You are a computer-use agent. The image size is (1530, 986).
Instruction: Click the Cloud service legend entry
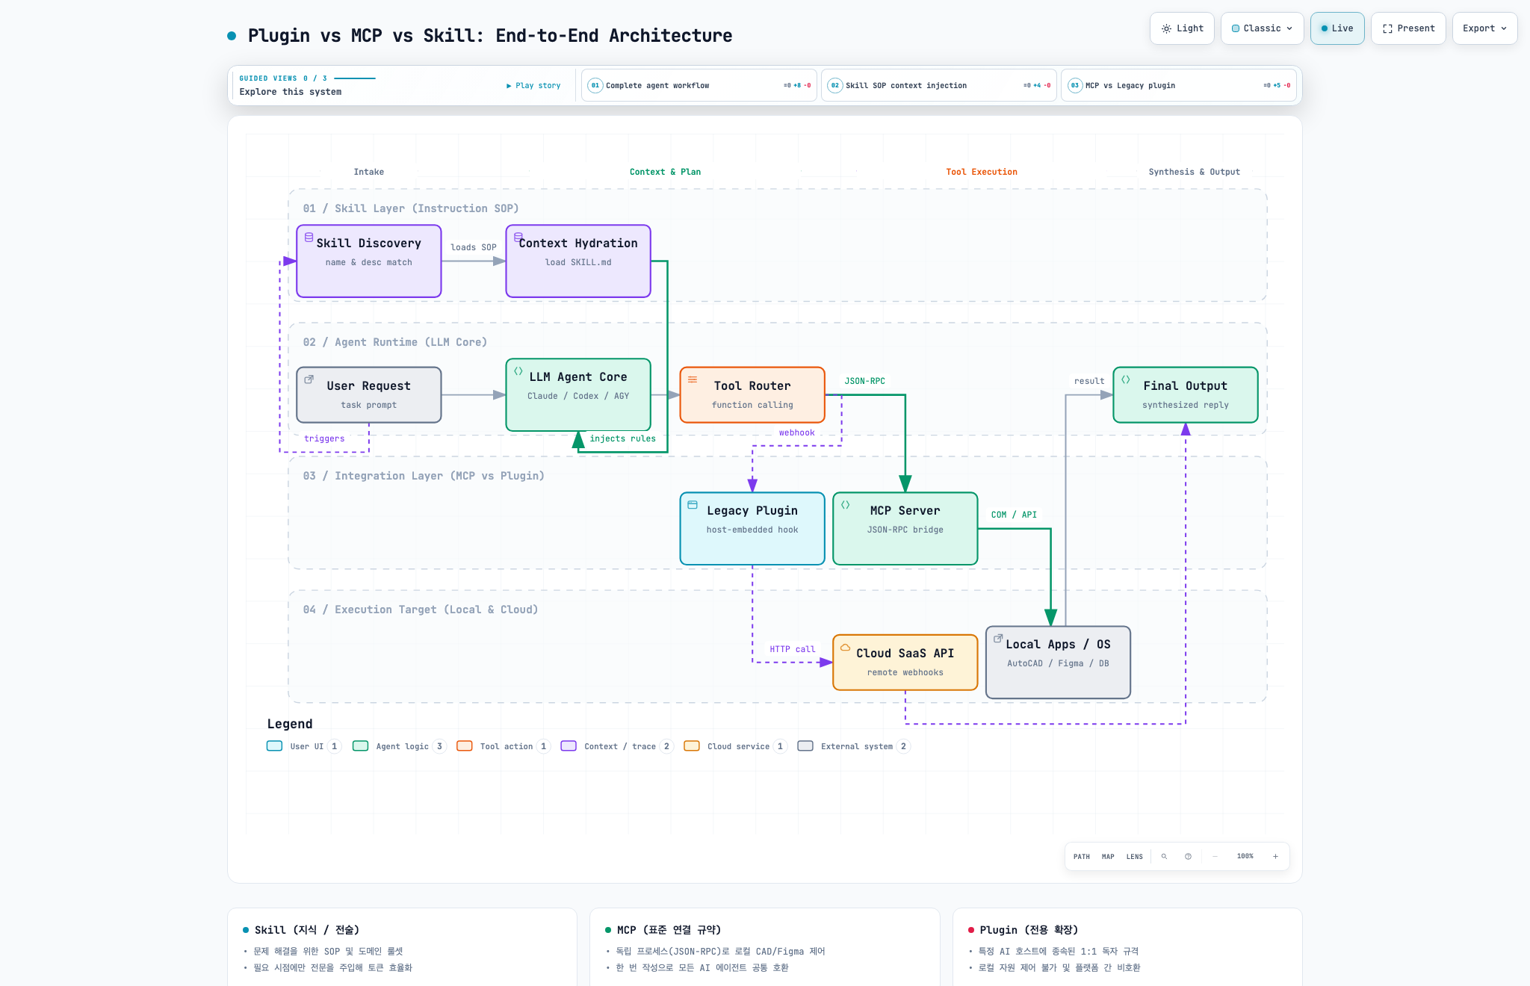[x=735, y=746]
